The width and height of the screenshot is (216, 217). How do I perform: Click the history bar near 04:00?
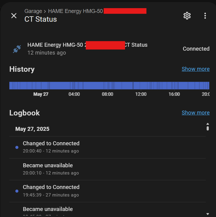coord(74,86)
